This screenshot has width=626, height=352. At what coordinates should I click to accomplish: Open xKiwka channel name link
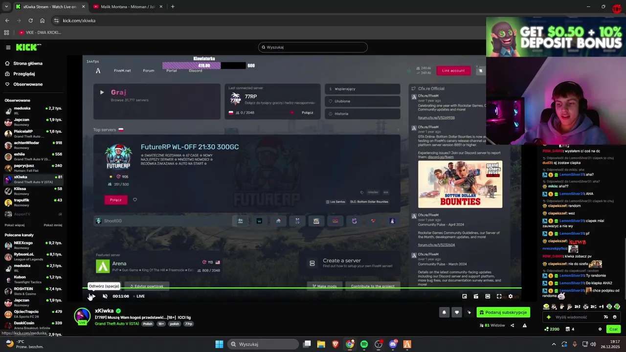tap(104, 311)
